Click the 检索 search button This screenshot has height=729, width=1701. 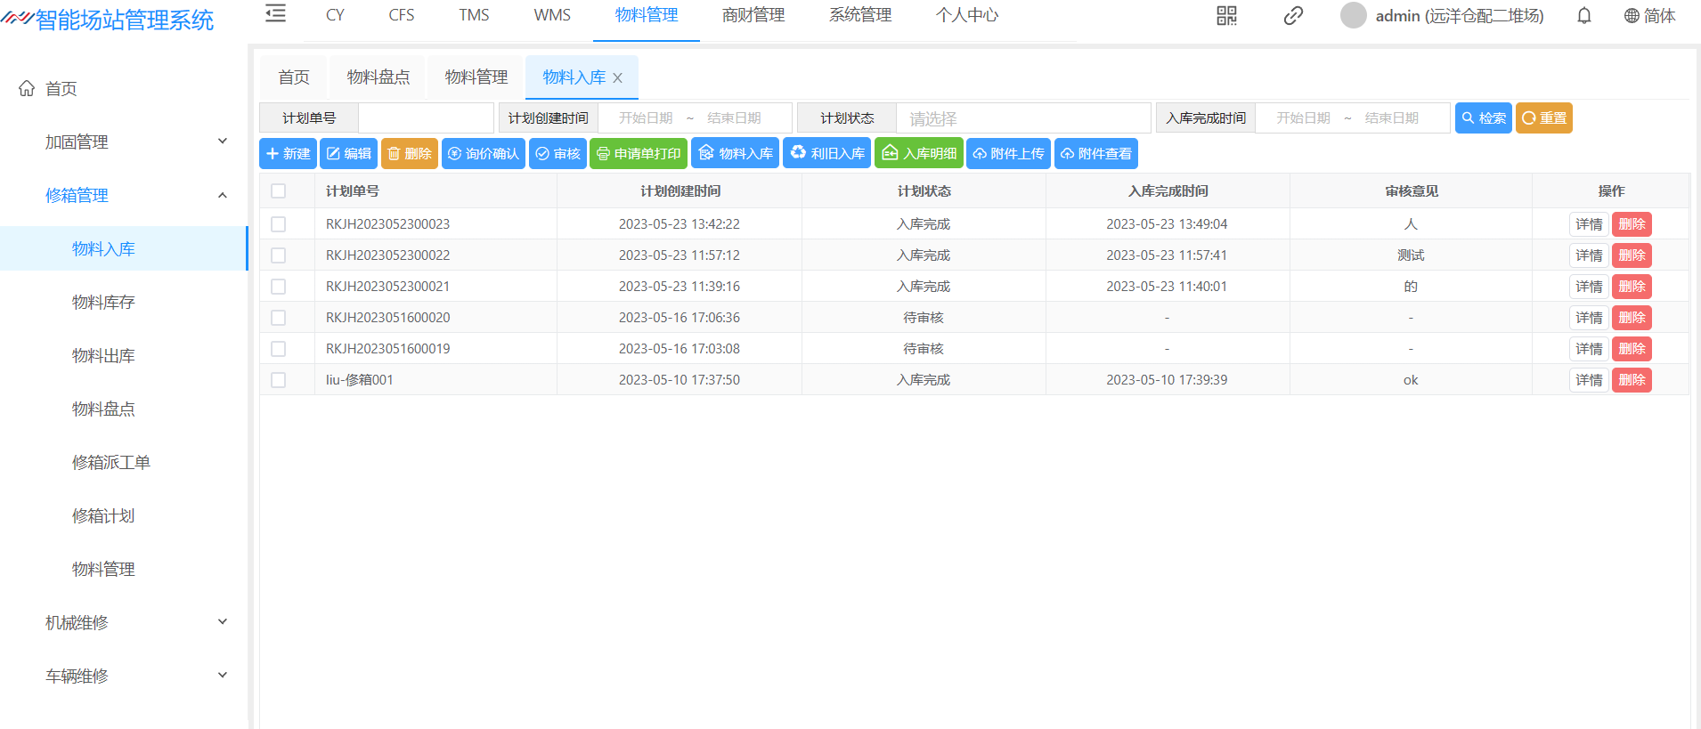(x=1483, y=118)
